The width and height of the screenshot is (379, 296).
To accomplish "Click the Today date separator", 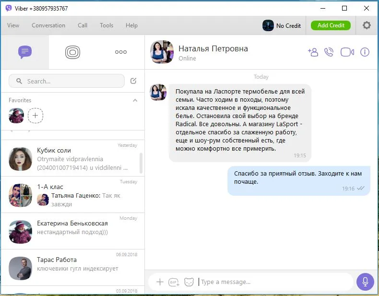I will pos(261,77).
